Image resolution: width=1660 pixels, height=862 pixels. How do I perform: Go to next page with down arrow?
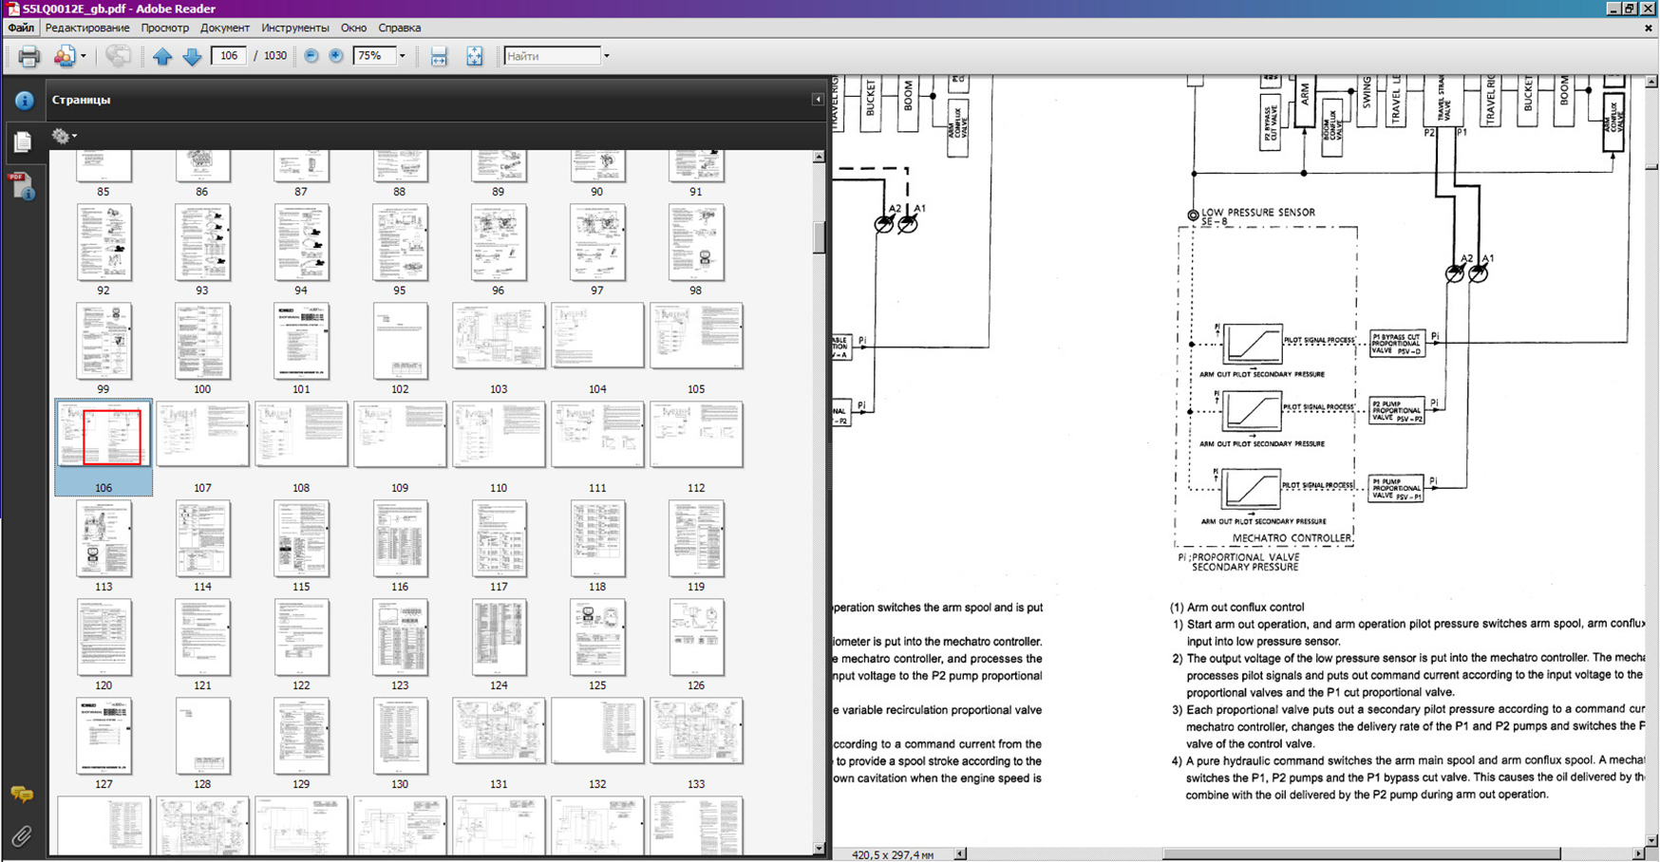coord(192,56)
